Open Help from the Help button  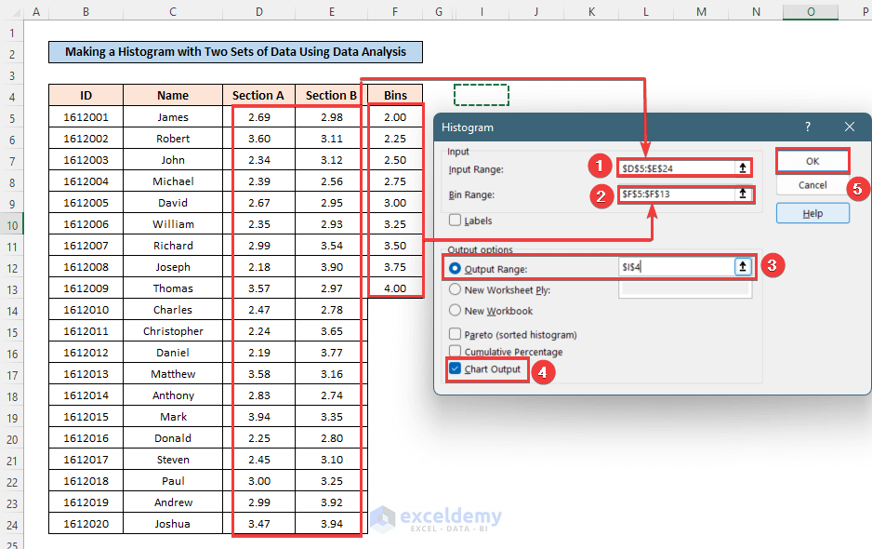[x=812, y=213]
